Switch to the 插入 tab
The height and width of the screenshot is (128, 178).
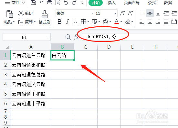click(x=111, y=3)
